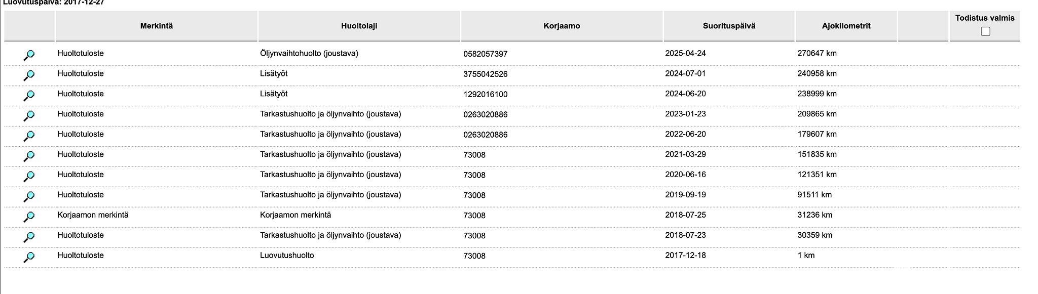View details of 2020-06-16 service entry

tap(29, 177)
